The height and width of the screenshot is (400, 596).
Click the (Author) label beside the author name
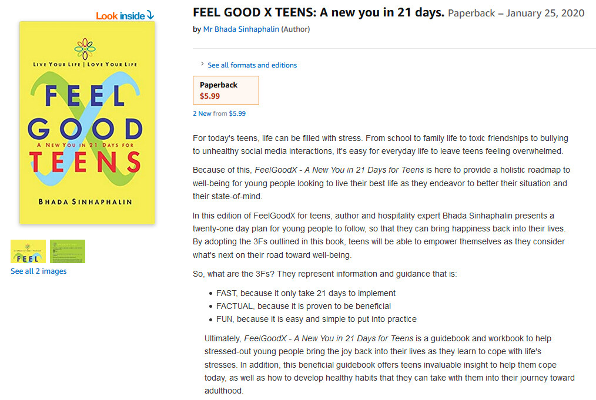tap(296, 29)
